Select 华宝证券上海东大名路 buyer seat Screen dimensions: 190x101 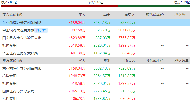20,53
